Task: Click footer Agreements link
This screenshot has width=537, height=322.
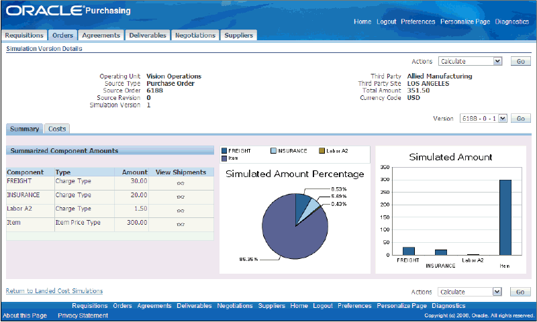Action: 154,306
